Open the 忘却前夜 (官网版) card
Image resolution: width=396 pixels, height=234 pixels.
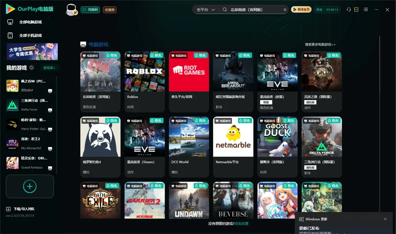coord(100,82)
